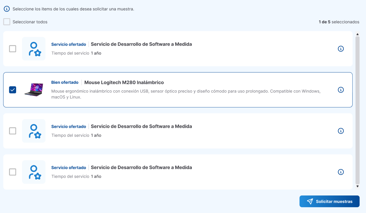
Task: Enable the Seleccionar todos checkbox
Action: (7, 22)
